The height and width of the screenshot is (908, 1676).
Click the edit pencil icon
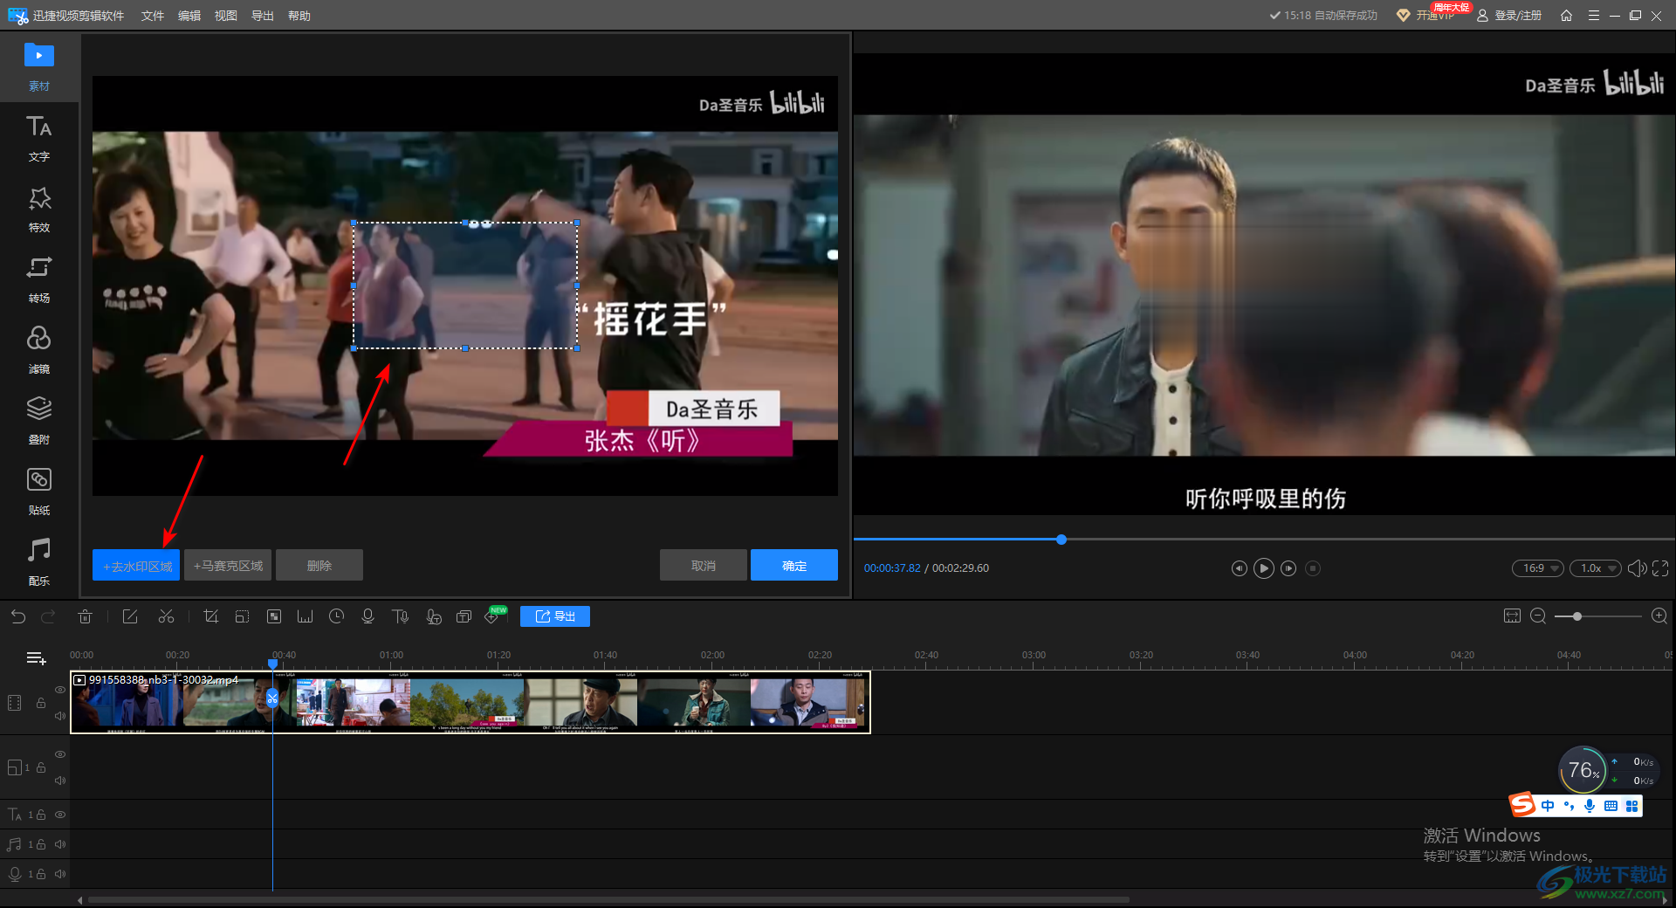tap(130, 616)
